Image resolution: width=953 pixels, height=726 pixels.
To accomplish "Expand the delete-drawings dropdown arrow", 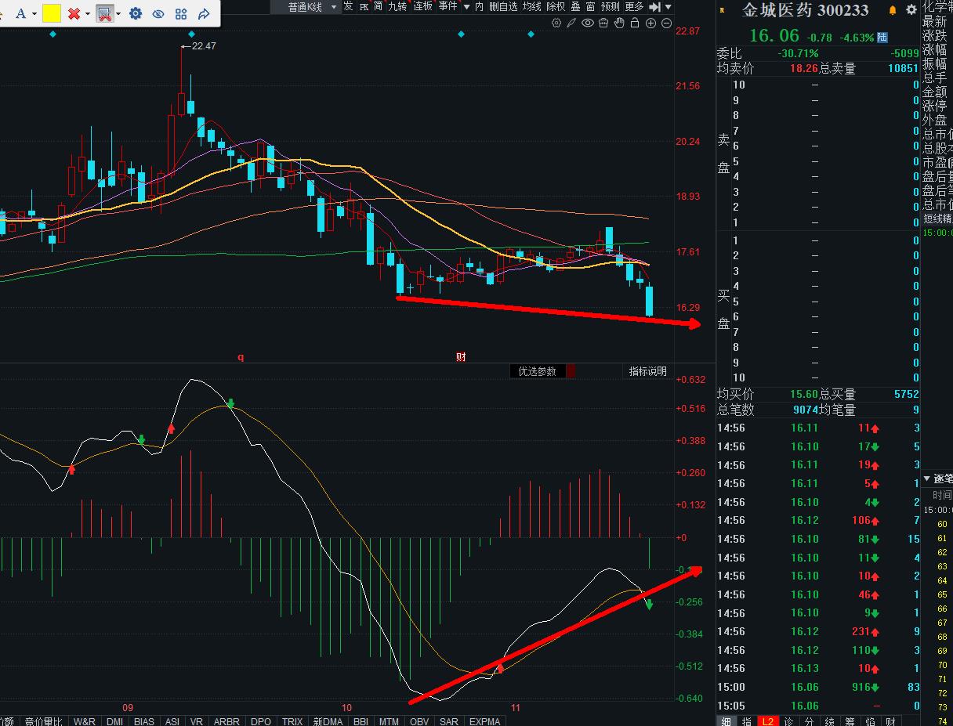I will 87,14.
